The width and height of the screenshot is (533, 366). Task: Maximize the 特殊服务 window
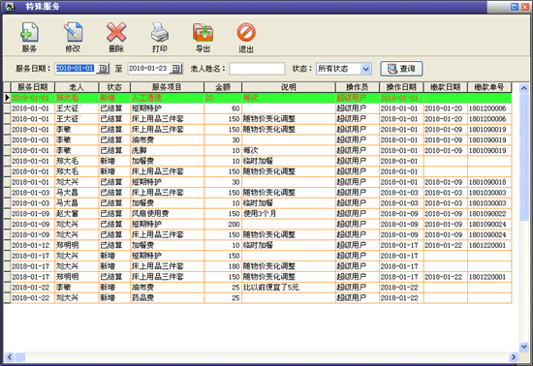(515, 7)
